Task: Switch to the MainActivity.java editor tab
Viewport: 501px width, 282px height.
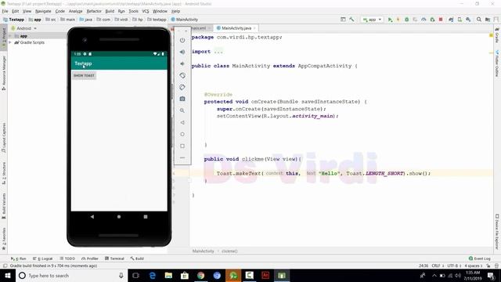Action: [x=236, y=28]
